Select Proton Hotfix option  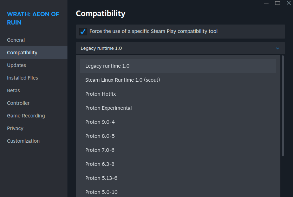click(x=100, y=94)
